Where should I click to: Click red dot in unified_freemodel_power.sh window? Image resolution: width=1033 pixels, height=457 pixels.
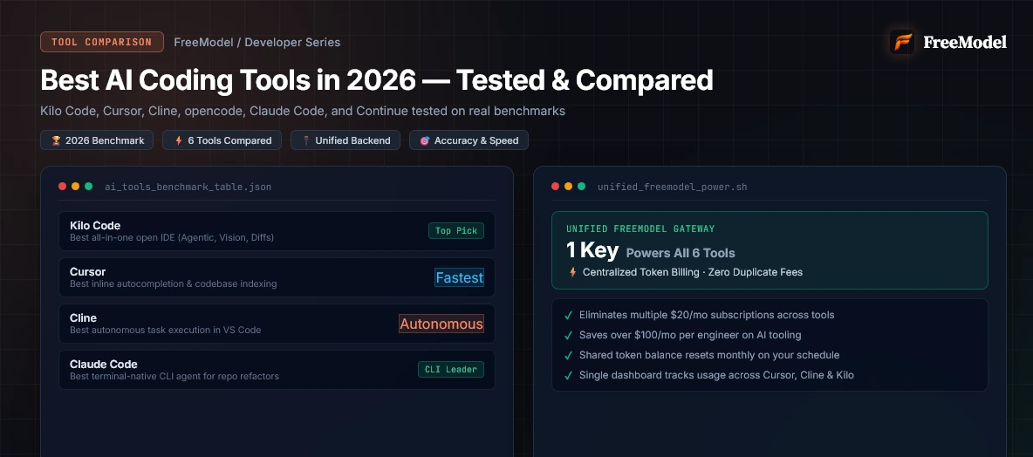click(556, 187)
